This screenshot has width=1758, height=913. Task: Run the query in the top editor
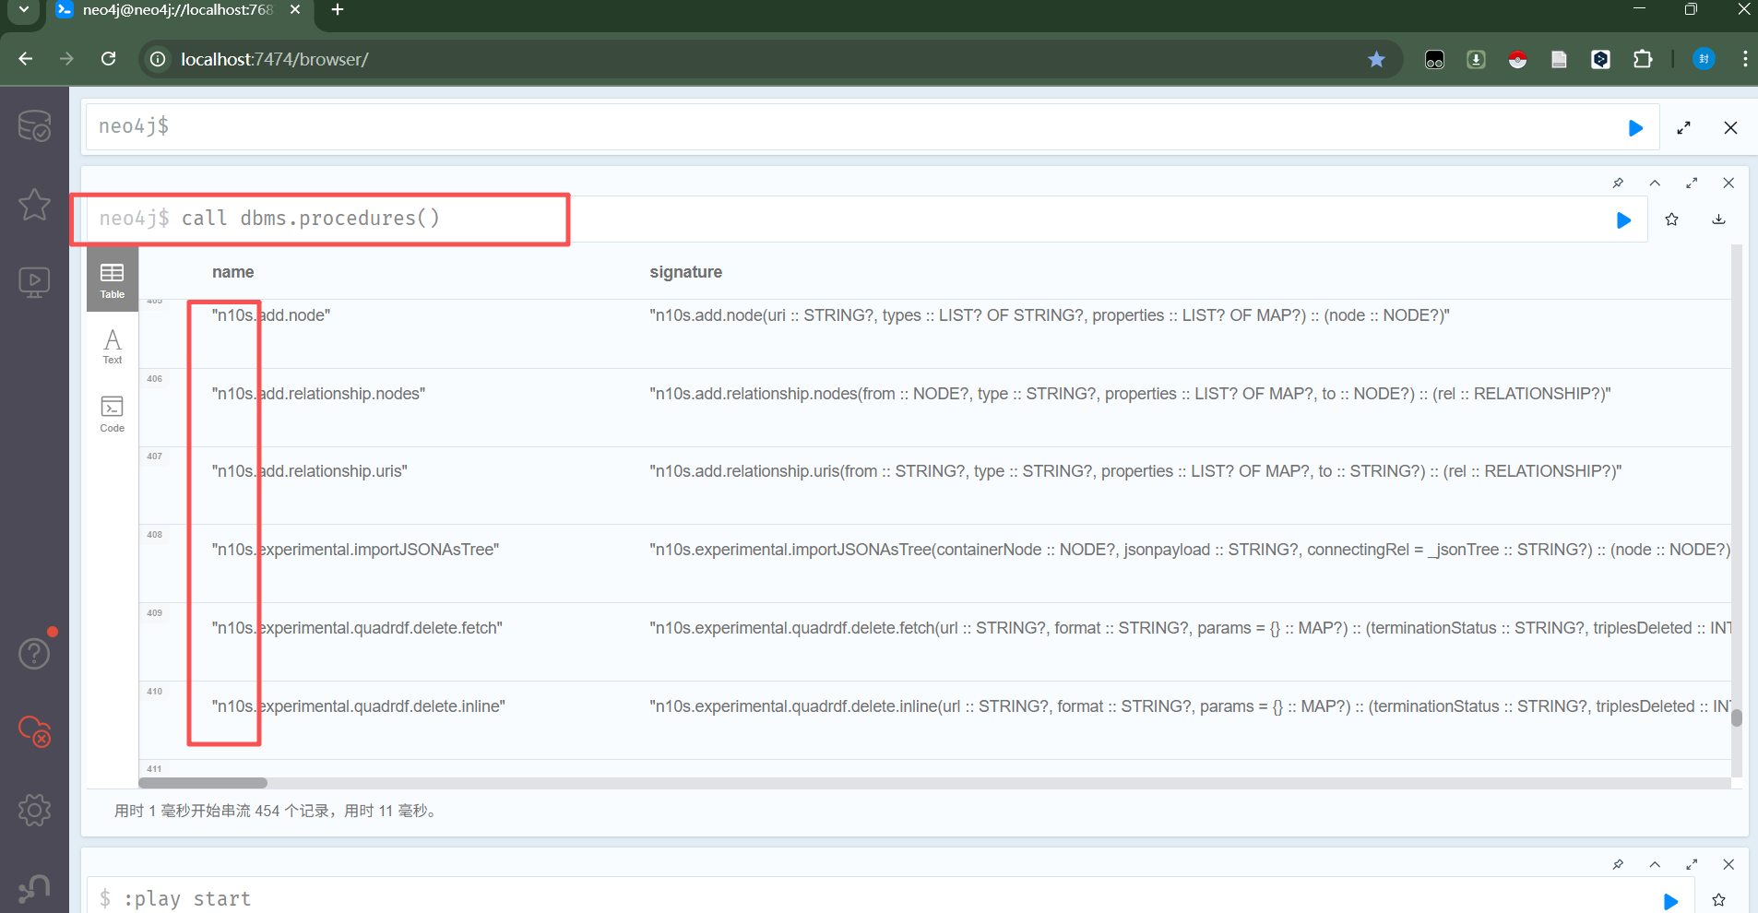1635,128
